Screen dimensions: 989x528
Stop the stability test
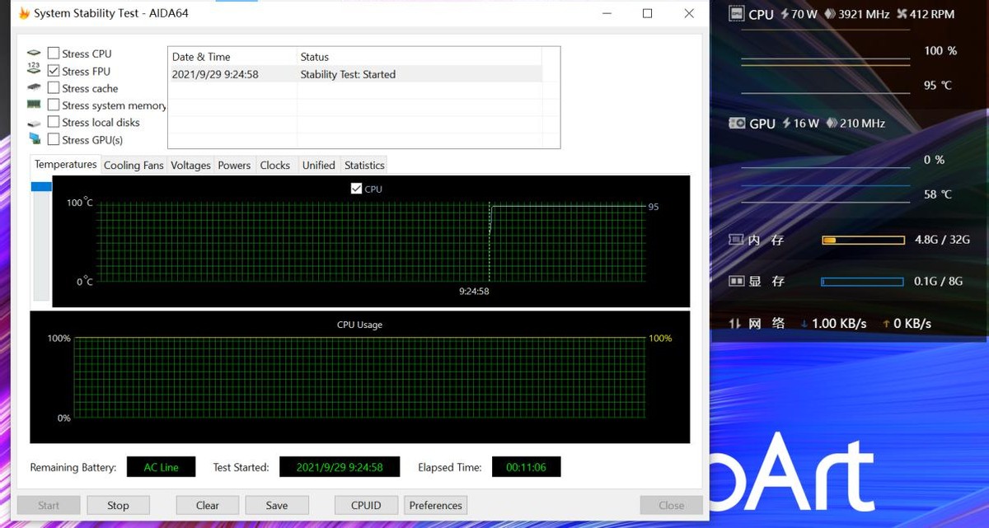tap(118, 505)
